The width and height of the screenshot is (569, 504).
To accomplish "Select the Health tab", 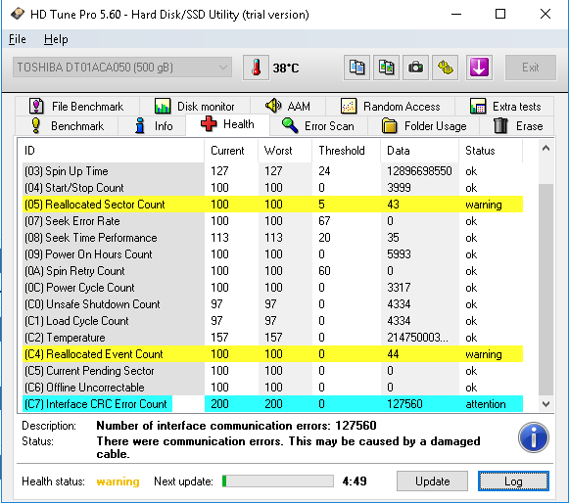I will [227, 124].
